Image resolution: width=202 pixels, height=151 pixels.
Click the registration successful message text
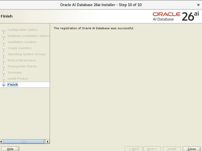coord(94,28)
